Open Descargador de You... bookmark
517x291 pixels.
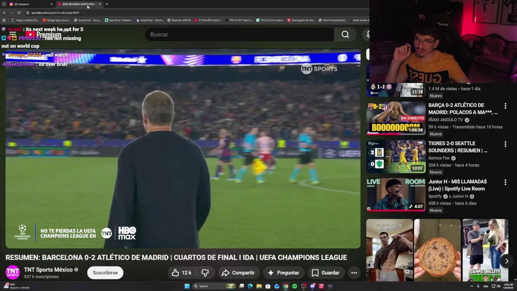tap(301, 20)
